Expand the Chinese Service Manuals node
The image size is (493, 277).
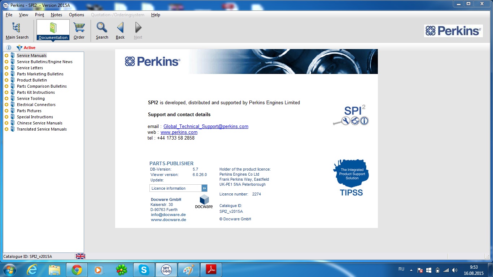pos(6,123)
